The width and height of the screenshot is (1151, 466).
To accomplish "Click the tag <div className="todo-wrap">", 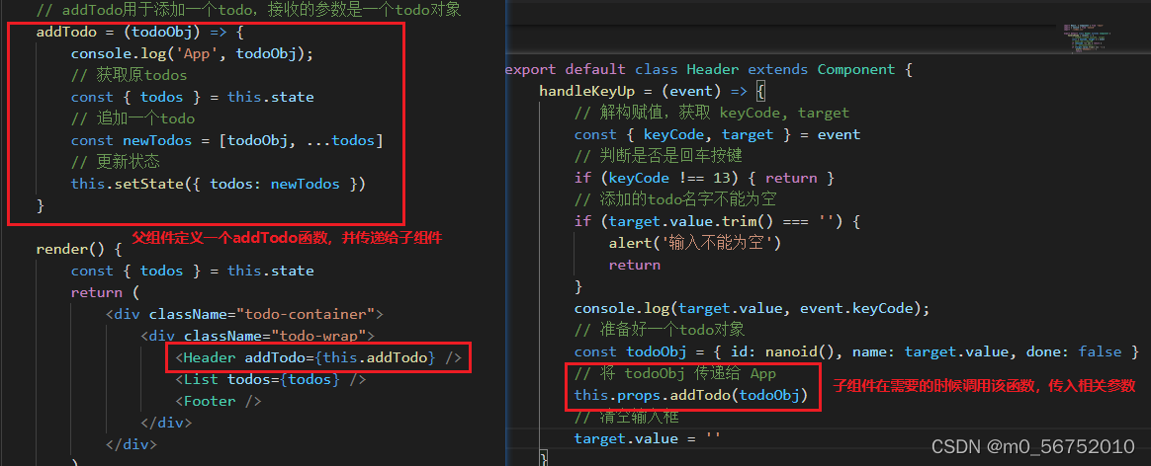I will click(x=258, y=336).
